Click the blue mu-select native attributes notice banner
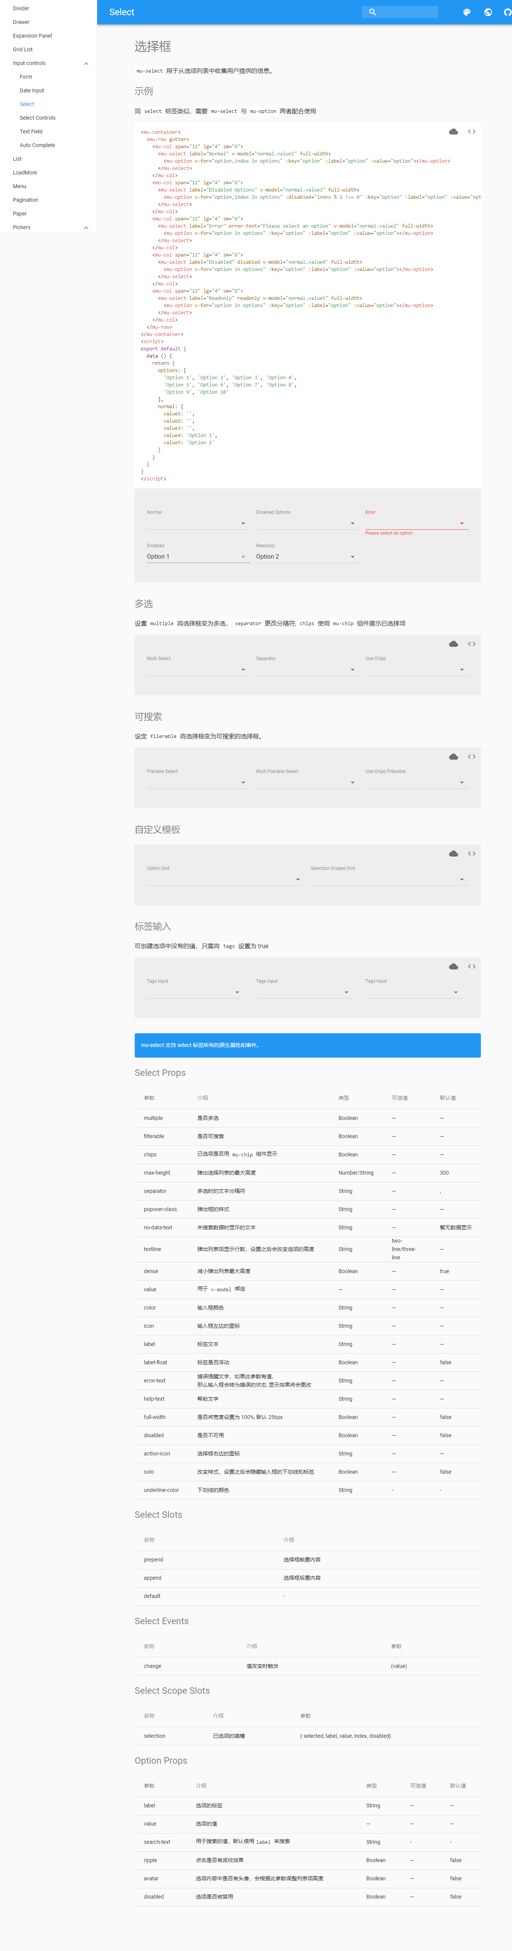This screenshot has height=1951, width=512. tap(308, 1045)
